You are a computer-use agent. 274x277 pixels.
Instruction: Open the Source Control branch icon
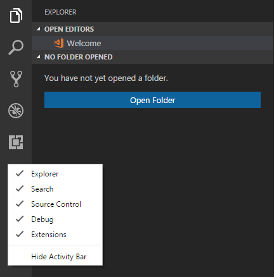16,79
